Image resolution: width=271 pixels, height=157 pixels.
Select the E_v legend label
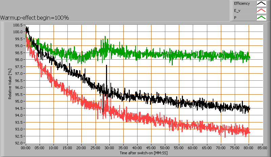237,11
